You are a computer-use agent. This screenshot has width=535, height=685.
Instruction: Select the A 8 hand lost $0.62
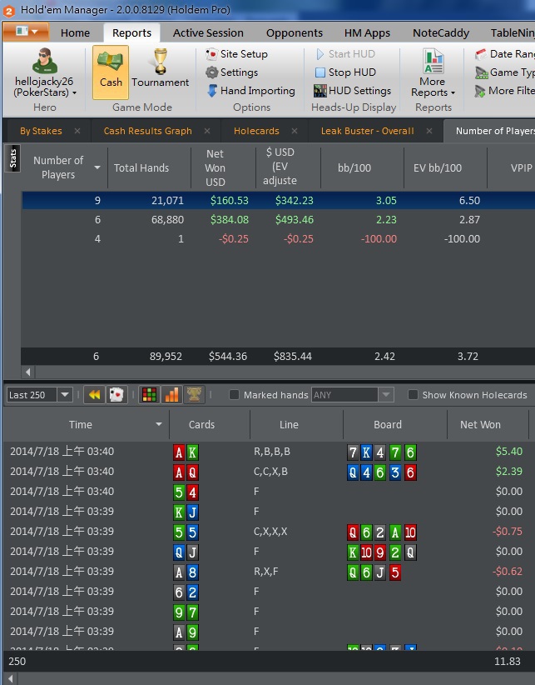(x=267, y=572)
